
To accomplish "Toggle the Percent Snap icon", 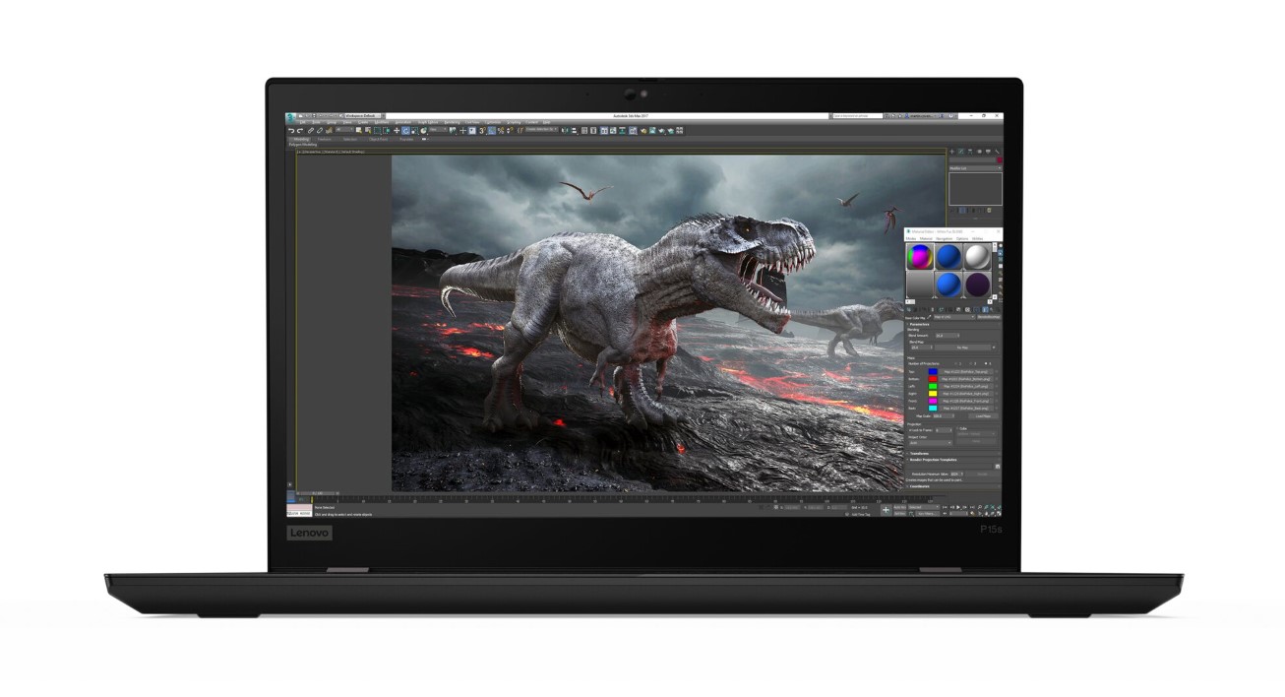I will [501, 130].
